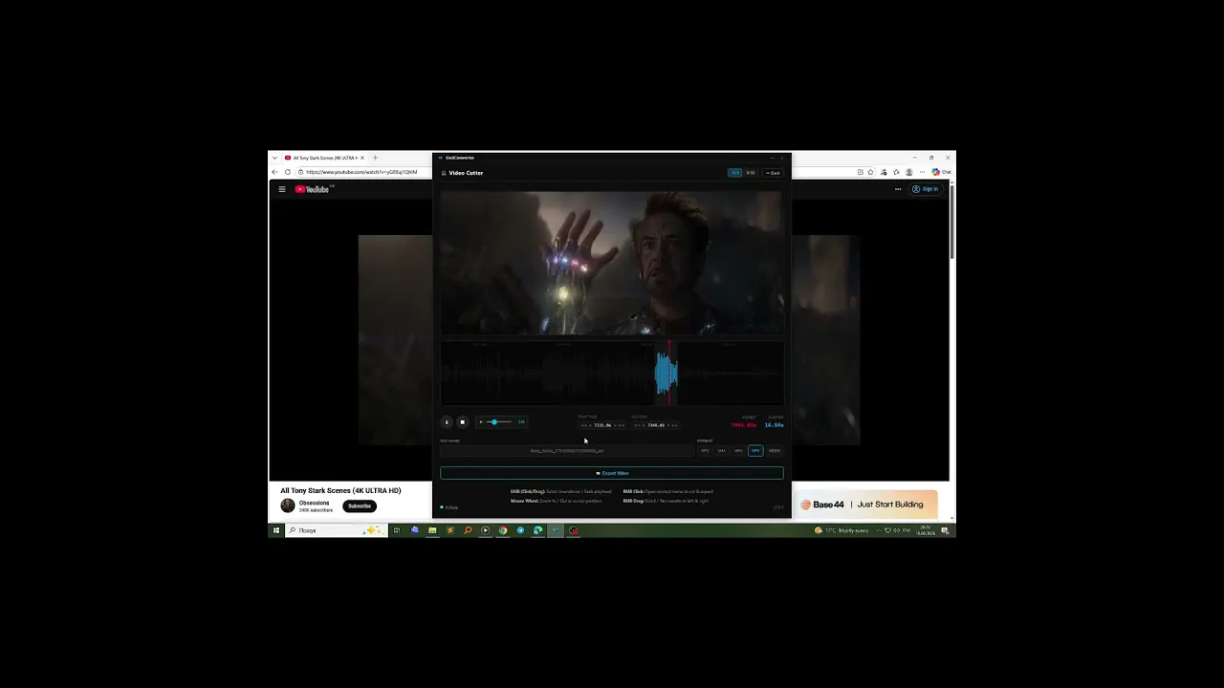Expand the system tray hidden icons arrow
The width and height of the screenshot is (1224, 688).
[880, 530]
